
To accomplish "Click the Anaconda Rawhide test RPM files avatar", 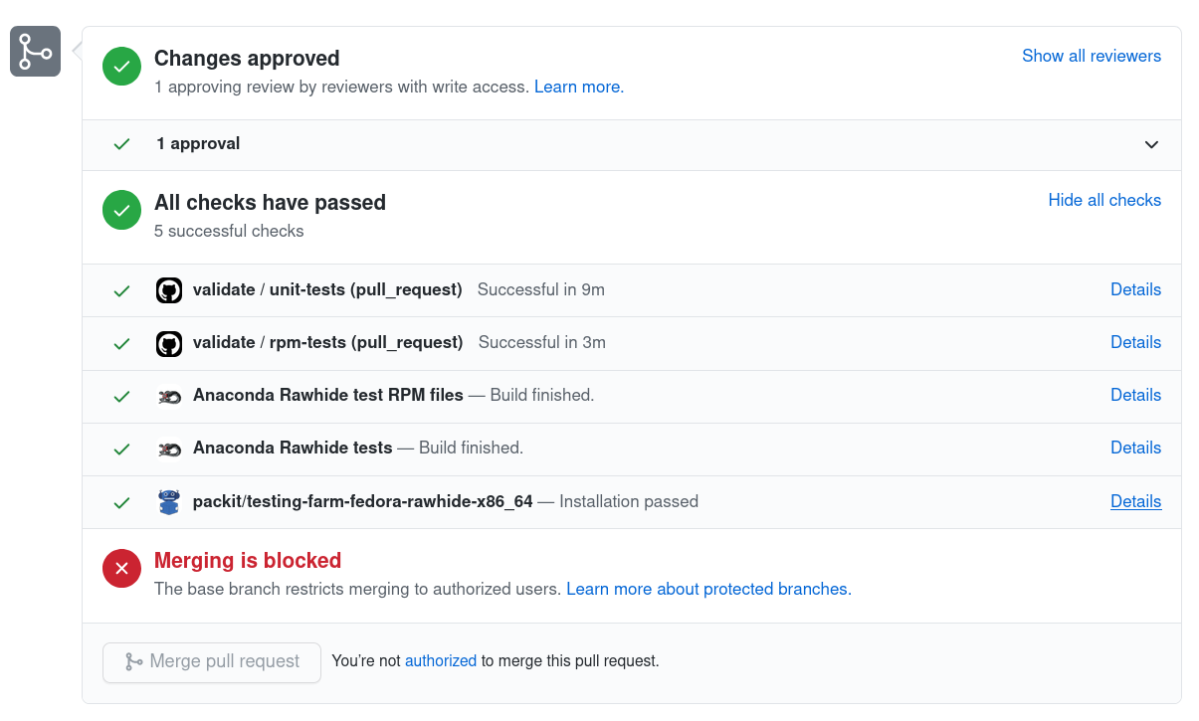I will tap(169, 396).
